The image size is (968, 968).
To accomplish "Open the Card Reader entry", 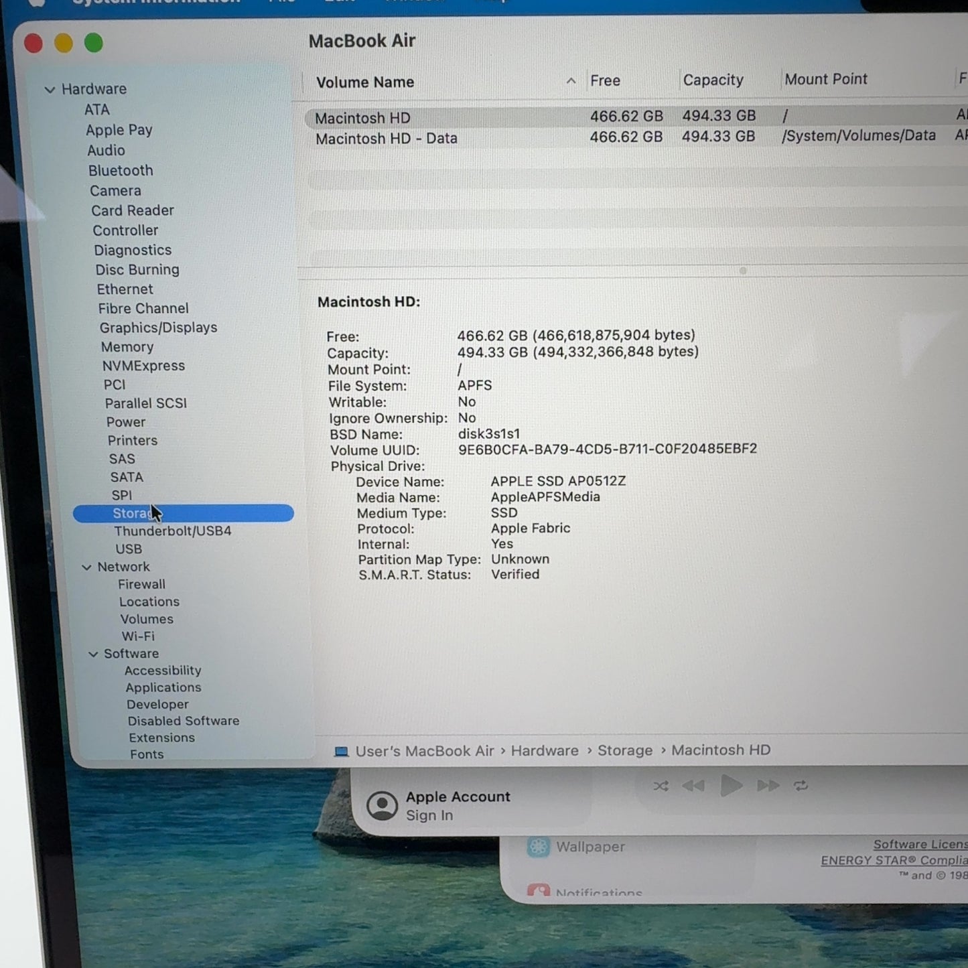I will [x=133, y=210].
